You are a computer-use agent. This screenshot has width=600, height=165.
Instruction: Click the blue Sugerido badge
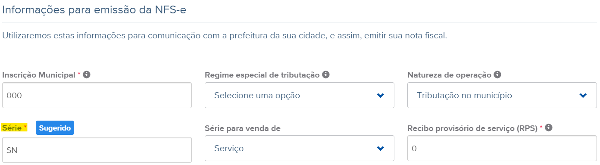point(55,128)
